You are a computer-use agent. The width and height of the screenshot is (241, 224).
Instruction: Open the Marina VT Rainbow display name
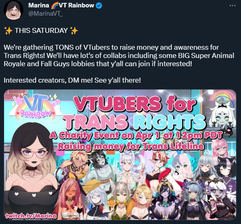pos(61,5)
